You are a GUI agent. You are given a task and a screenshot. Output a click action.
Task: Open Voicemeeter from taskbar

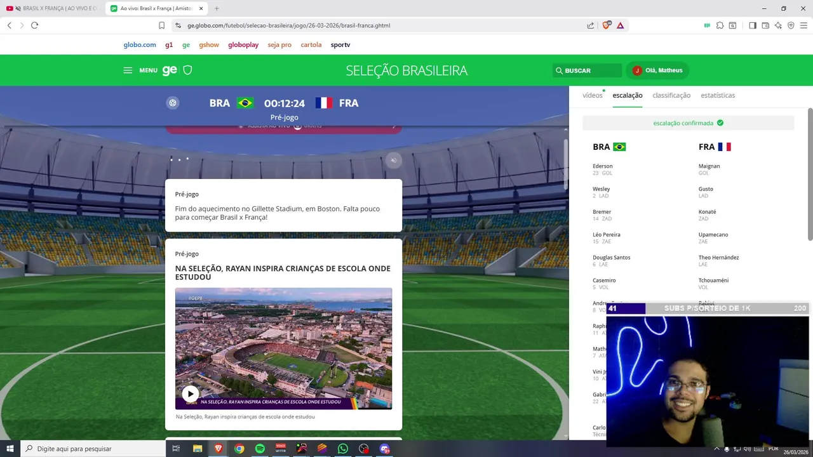tap(281, 449)
